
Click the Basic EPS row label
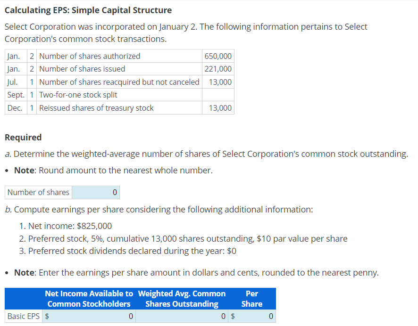point(23,316)
